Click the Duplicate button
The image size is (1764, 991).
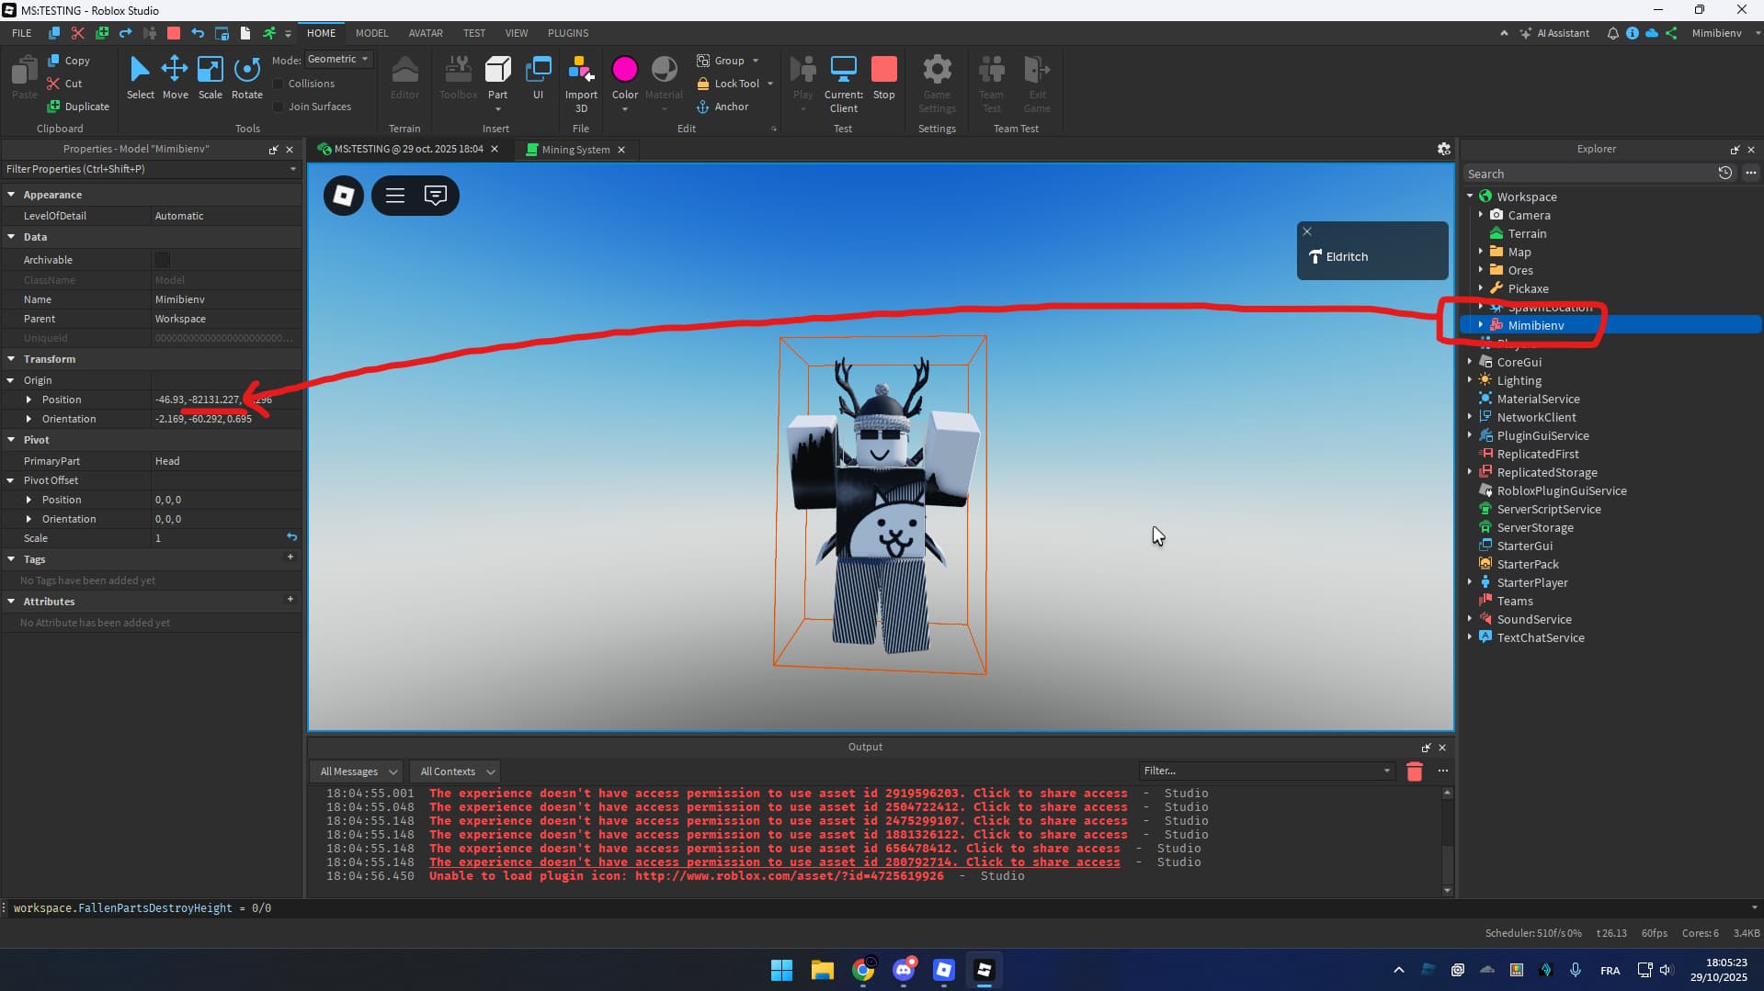point(78,107)
